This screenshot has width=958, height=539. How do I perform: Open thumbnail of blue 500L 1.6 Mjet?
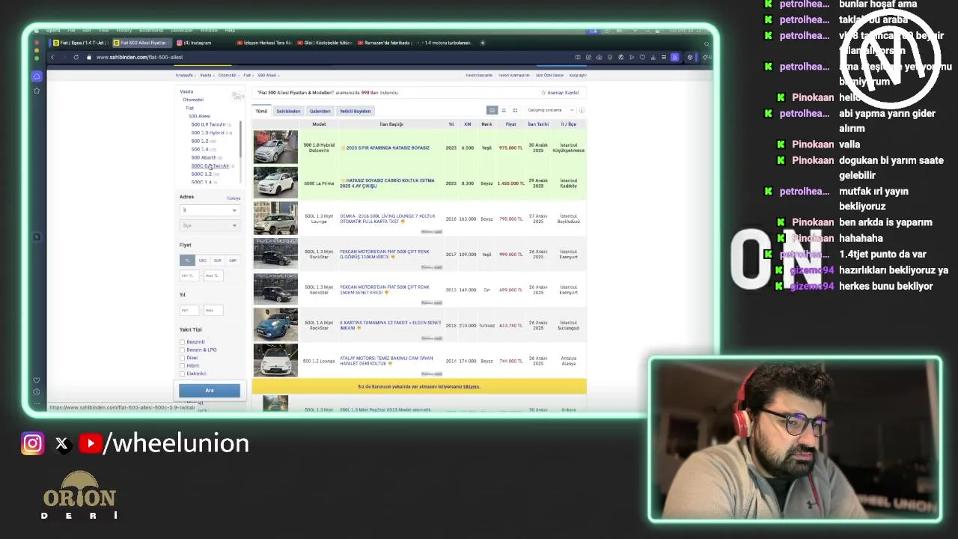[275, 325]
